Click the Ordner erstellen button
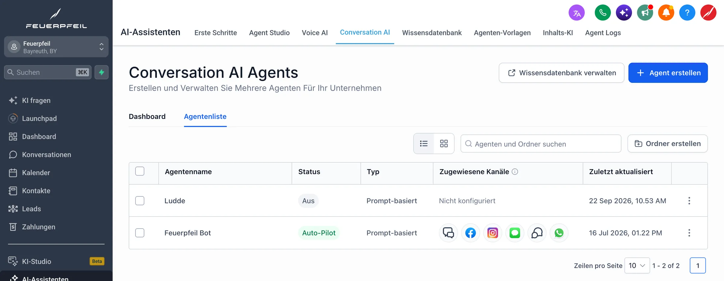This screenshot has width=724, height=281. point(667,144)
